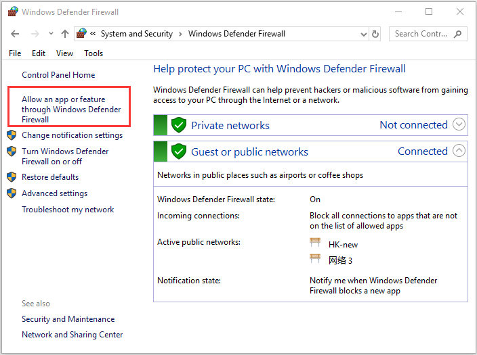477x355 pixels.
Task: Click shield icon beside Turn Windows Defender Firewall
Action: point(12,151)
